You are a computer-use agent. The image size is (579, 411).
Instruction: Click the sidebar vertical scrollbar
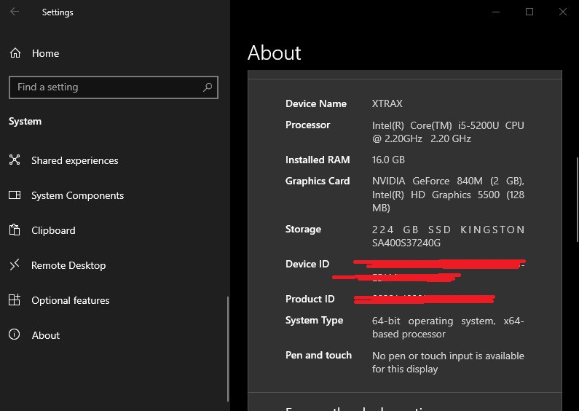[x=228, y=350]
